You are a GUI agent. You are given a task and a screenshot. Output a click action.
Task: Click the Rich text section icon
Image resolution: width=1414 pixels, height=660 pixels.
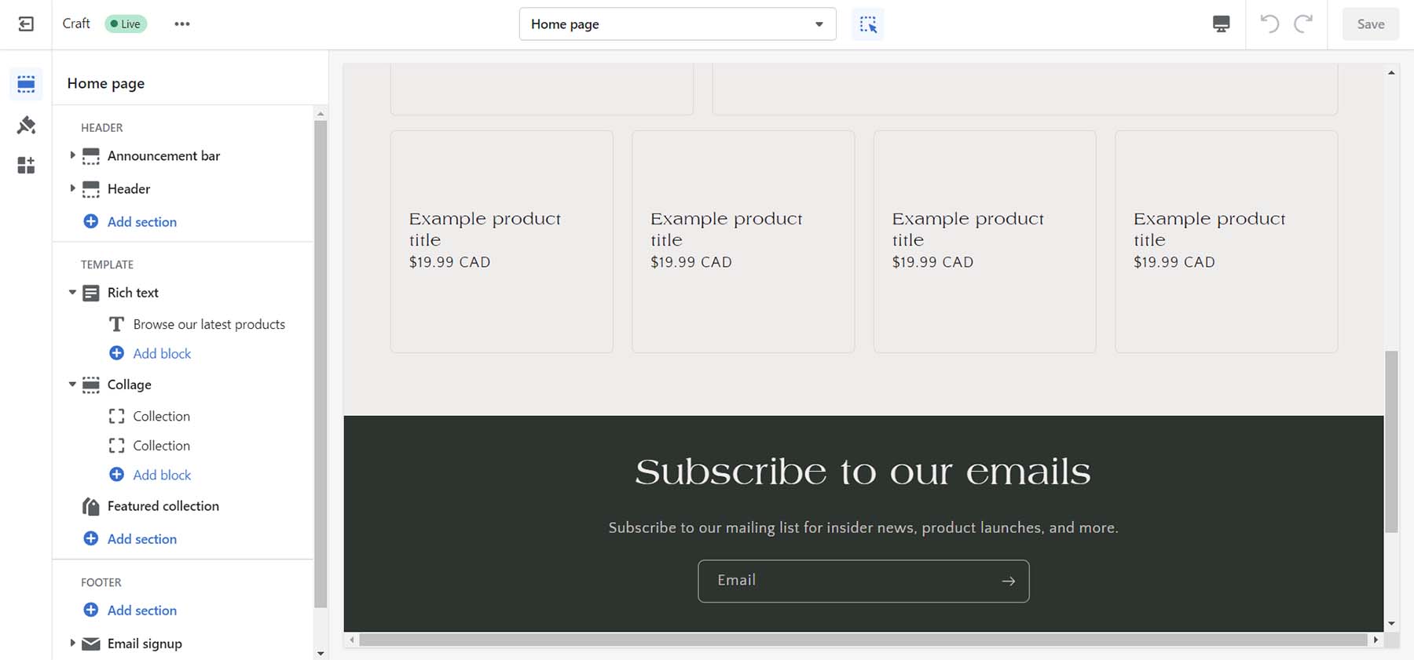91,293
